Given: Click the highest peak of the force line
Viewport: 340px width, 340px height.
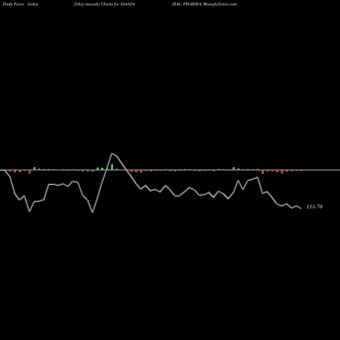Looking at the screenshot, I should [x=112, y=154].
